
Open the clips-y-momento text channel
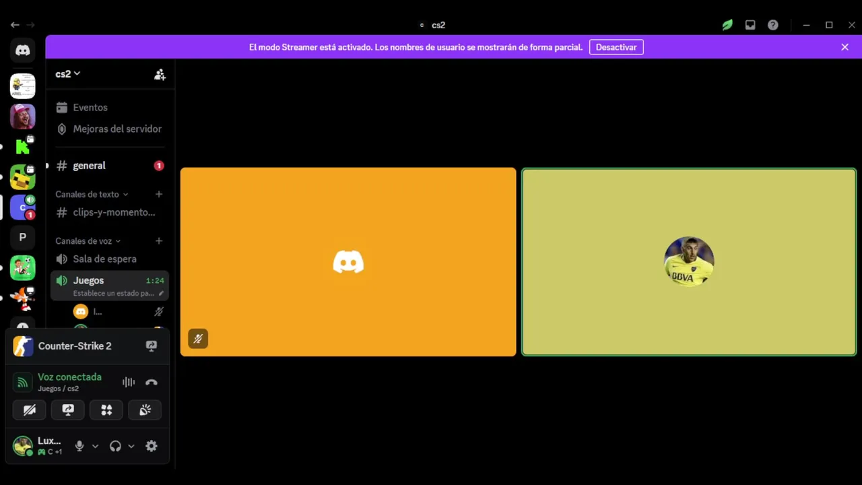point(110,212)
